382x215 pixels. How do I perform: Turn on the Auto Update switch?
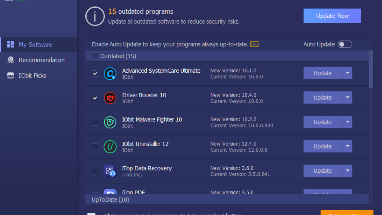point(345,44)
